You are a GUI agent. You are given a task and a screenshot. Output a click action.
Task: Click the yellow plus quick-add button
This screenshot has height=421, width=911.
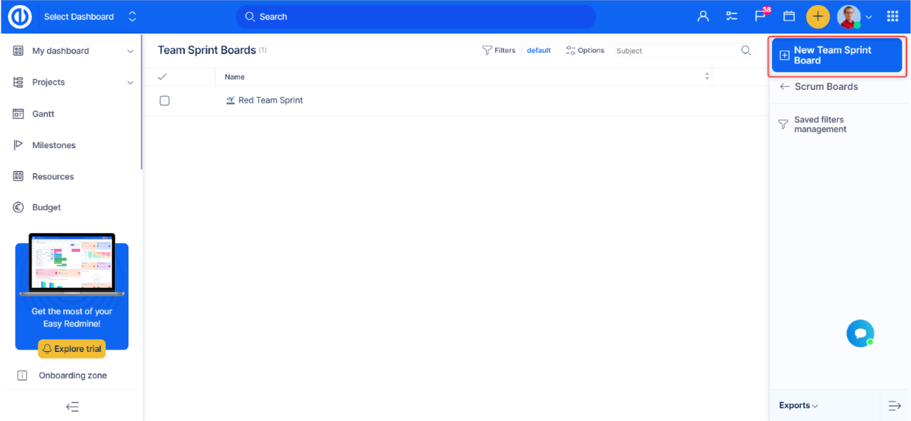pos(818,16)
